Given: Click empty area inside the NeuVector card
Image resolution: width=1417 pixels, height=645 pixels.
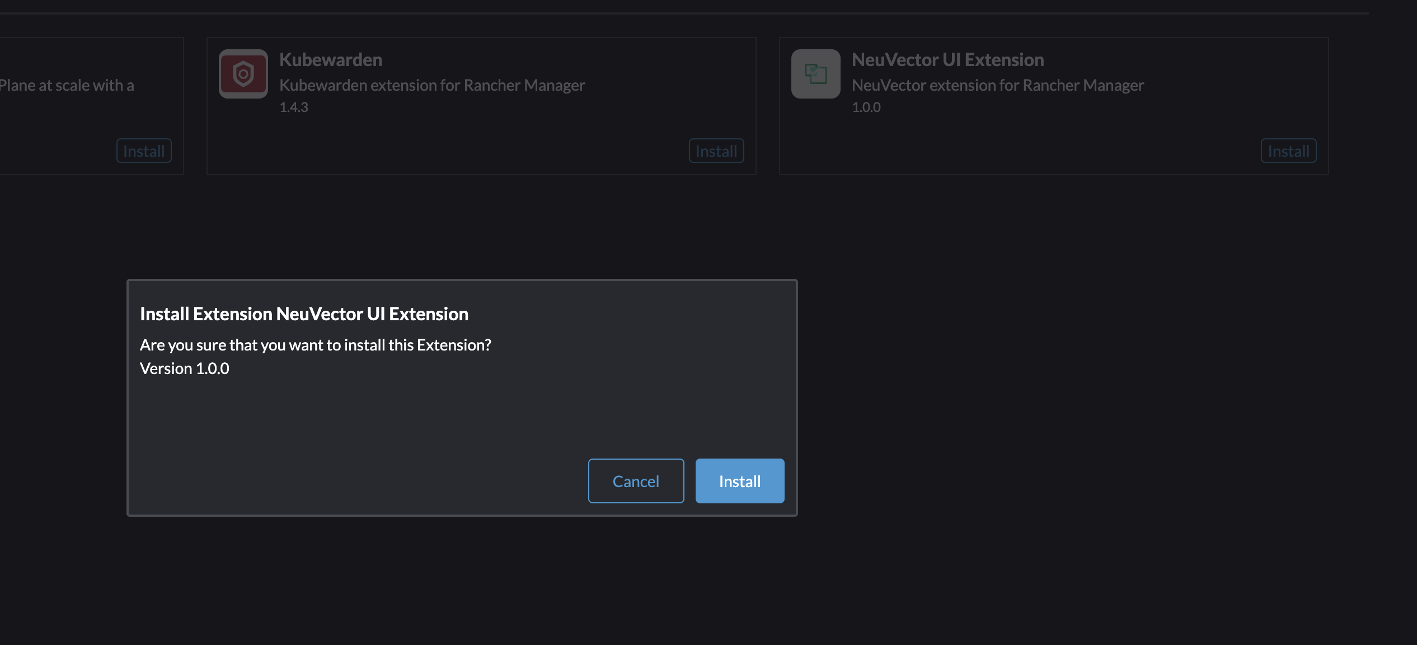Looking at the screenshot, I should click(1019, 143).
